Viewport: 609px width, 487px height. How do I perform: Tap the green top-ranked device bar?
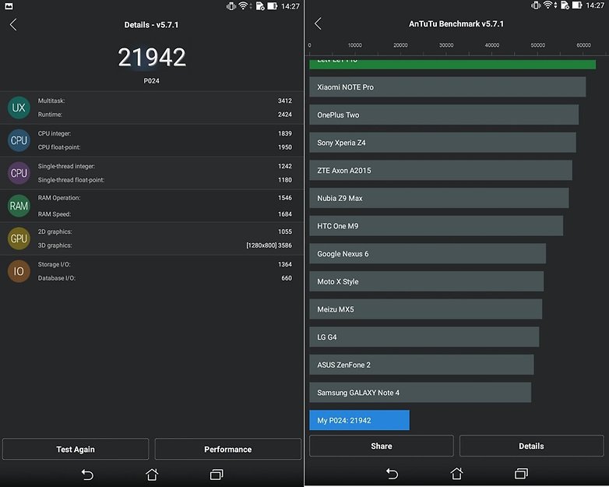coord(452,65)
